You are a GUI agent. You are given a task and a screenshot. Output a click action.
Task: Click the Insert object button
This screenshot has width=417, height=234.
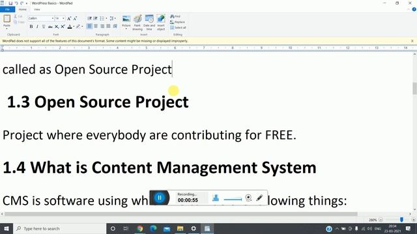click(x=161, y=22)
